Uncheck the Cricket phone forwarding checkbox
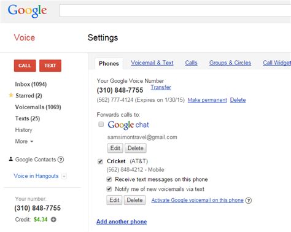Viewport: 291px width, 232px height. click(x=100, y=161)
